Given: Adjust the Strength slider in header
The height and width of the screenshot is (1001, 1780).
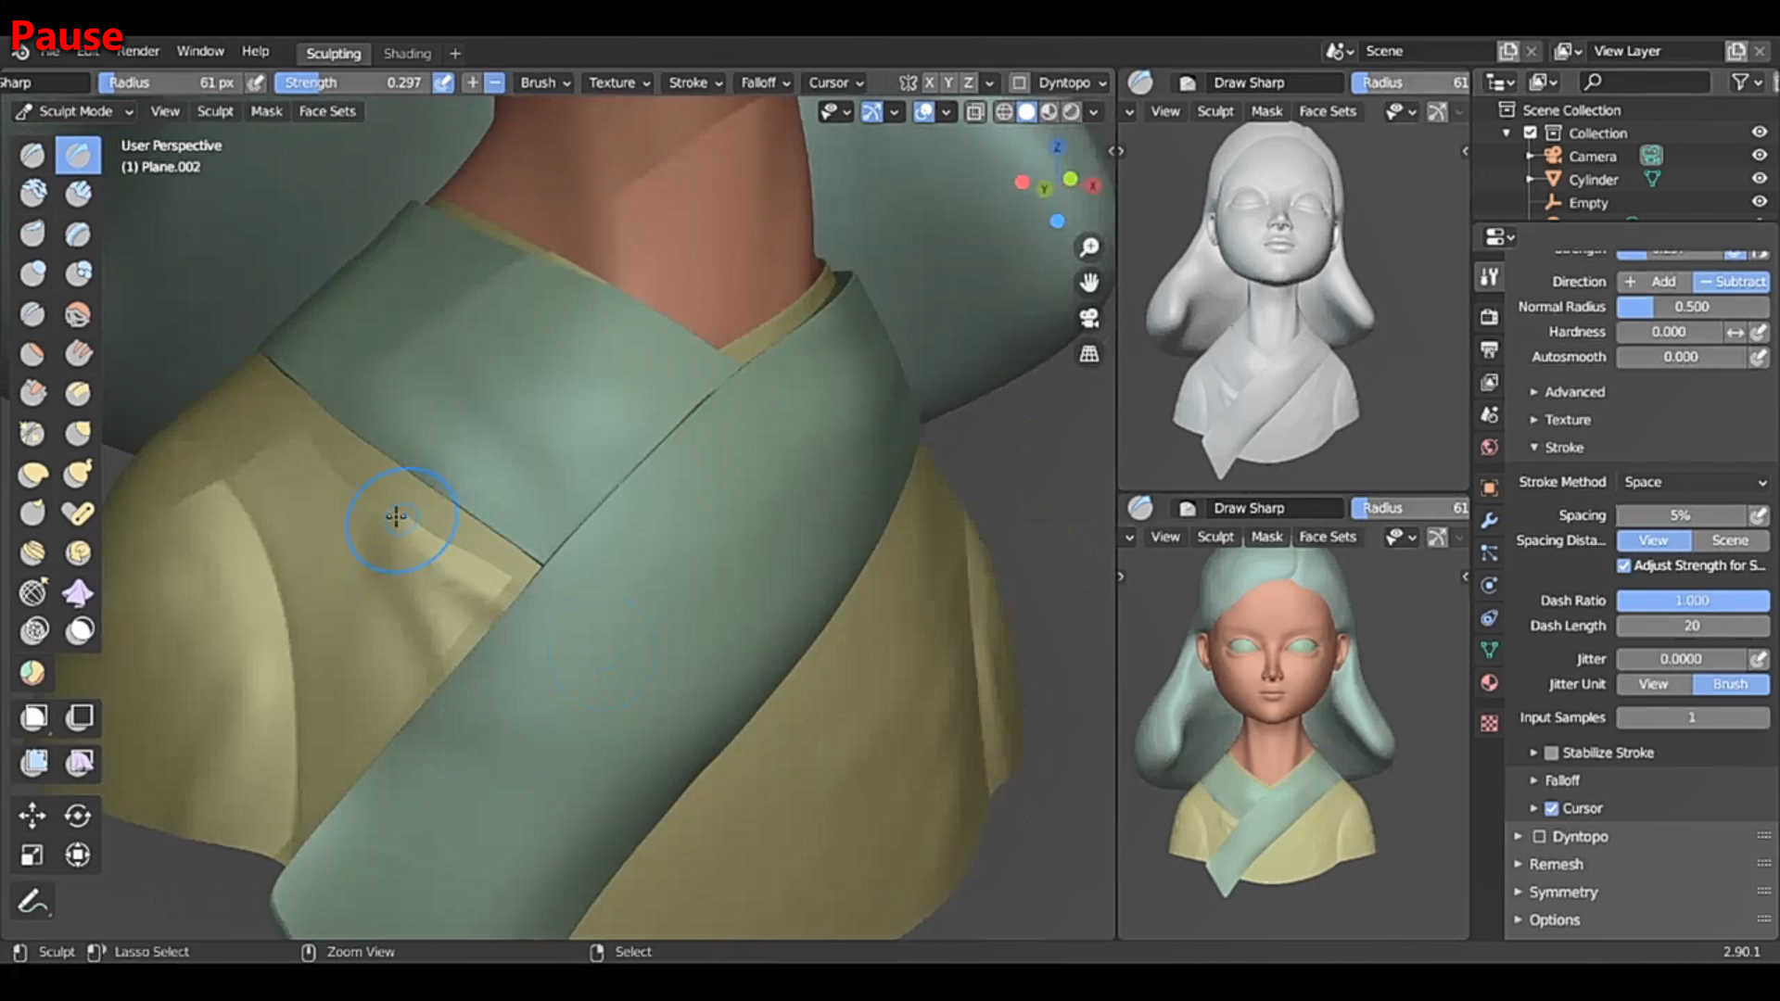Looking at the screenshot, I should [352, 82].
